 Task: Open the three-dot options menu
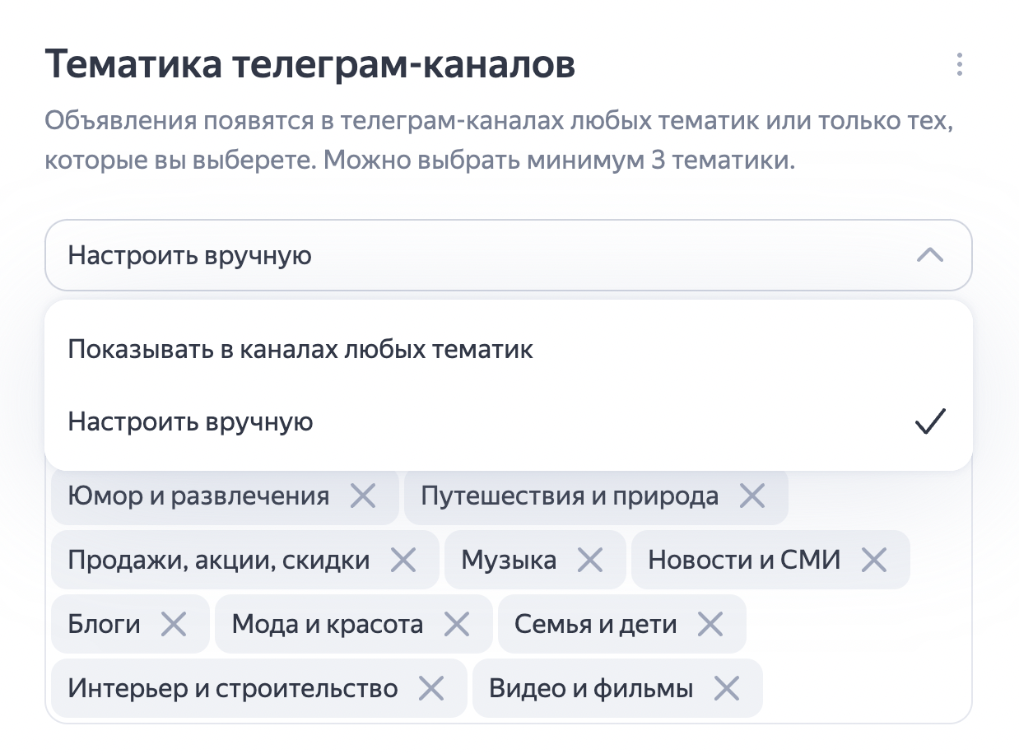click(959, 64)
